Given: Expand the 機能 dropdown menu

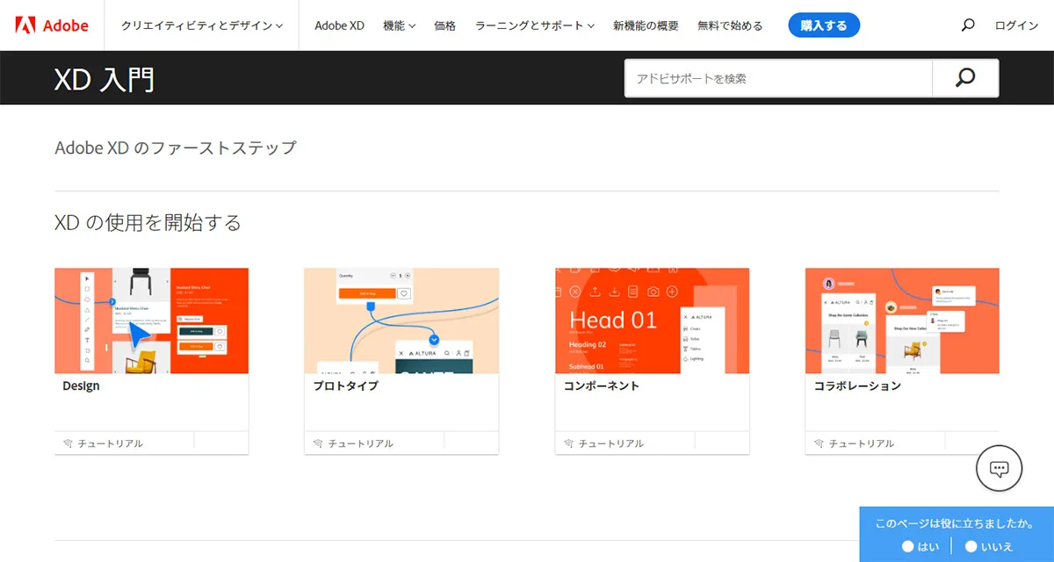Looking at the screenshot, I should tap(399, 25).
